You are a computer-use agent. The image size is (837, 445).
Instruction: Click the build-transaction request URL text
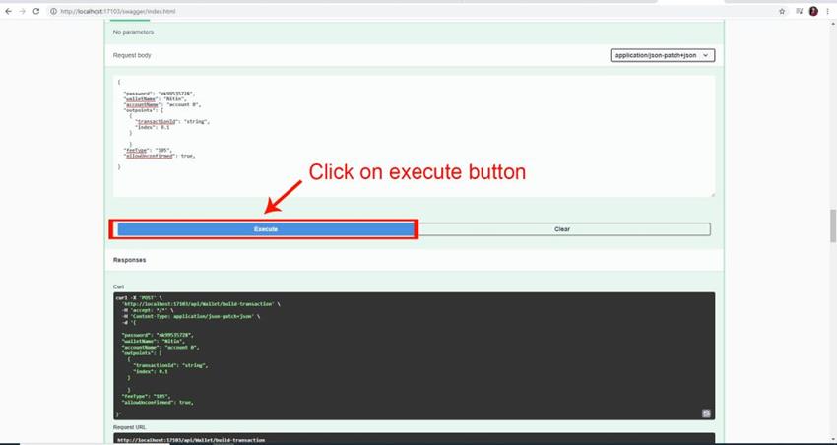pos(191,440)
